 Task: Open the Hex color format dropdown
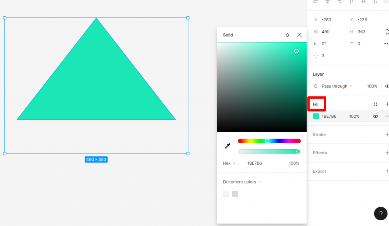229,163
